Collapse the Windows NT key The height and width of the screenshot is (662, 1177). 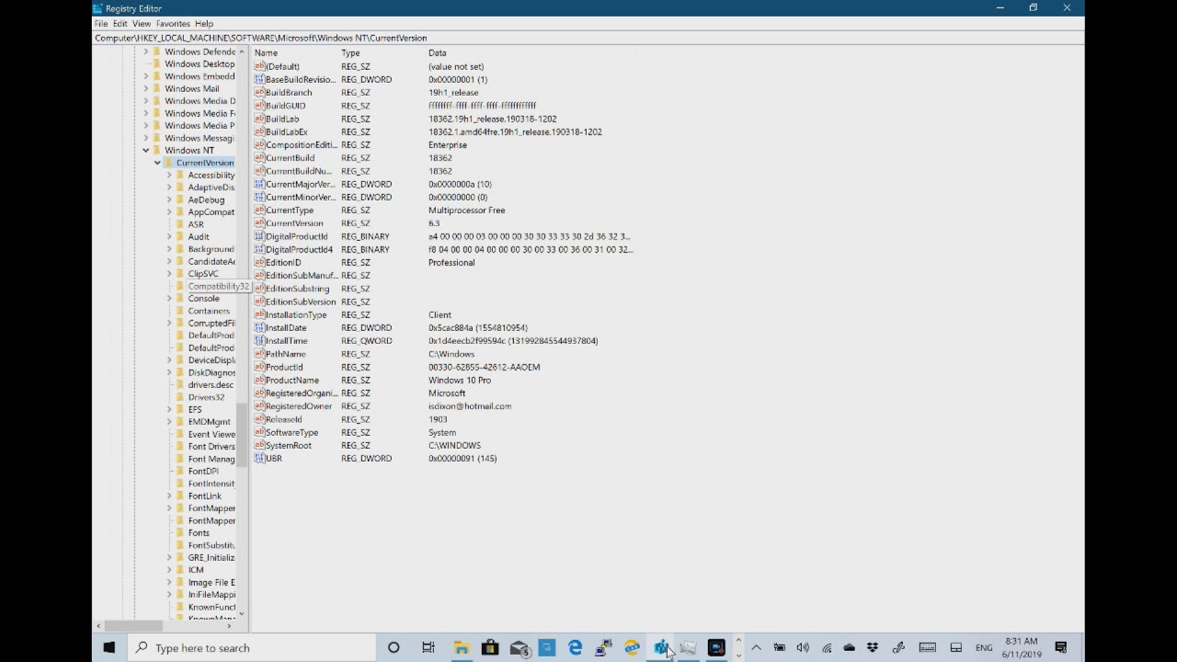[x=145, y=150]
